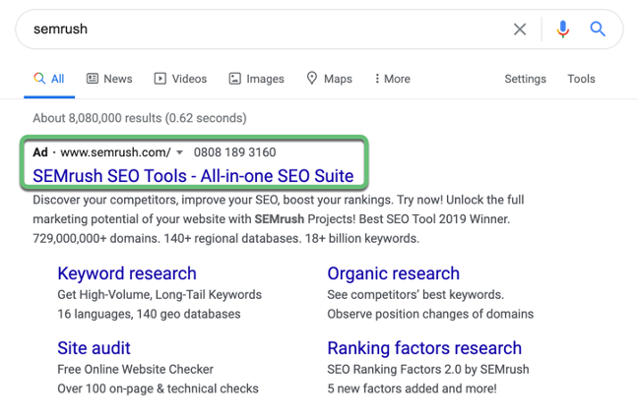Open the More search categories menu
This screenshot has width=637, height=420.
coord(393,79)
